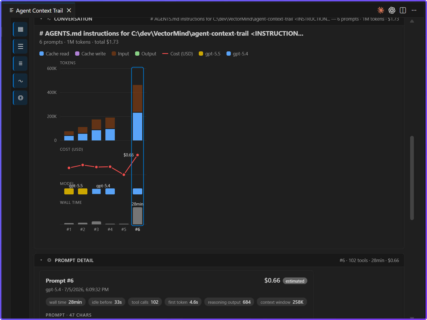The height and width of the screenshot is (320, 427).
Task: Click the #6 · 102 tools · 28min summary
Action: point(369,260)
